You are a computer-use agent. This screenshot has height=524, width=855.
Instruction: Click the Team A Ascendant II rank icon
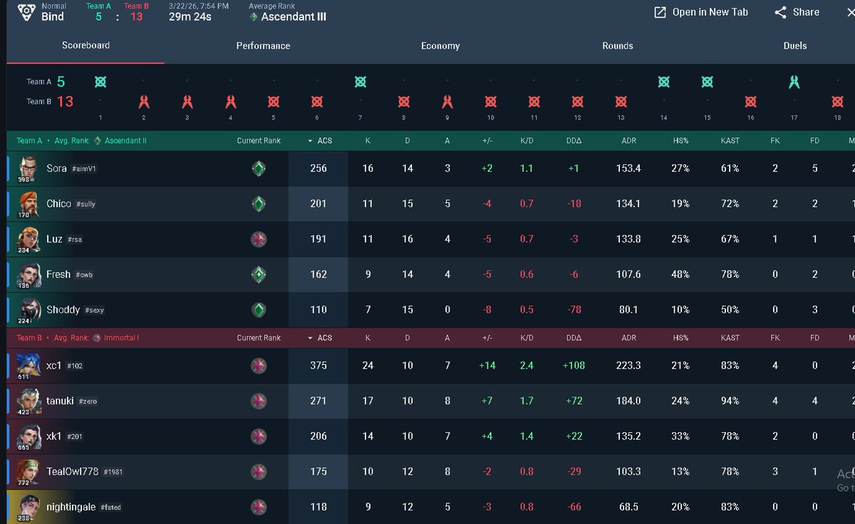click(98, 141)
